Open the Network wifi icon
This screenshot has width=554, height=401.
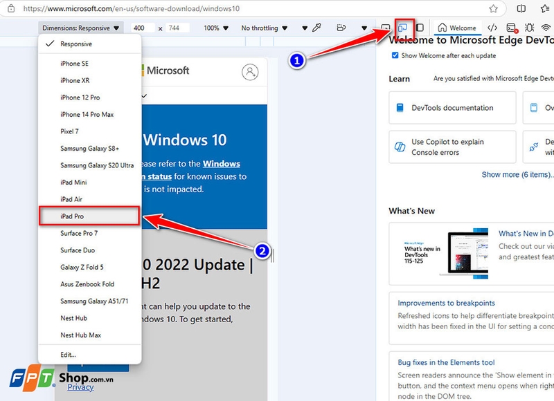[546, 28]
